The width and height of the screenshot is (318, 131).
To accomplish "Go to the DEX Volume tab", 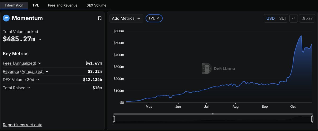I will coord(96,5).
